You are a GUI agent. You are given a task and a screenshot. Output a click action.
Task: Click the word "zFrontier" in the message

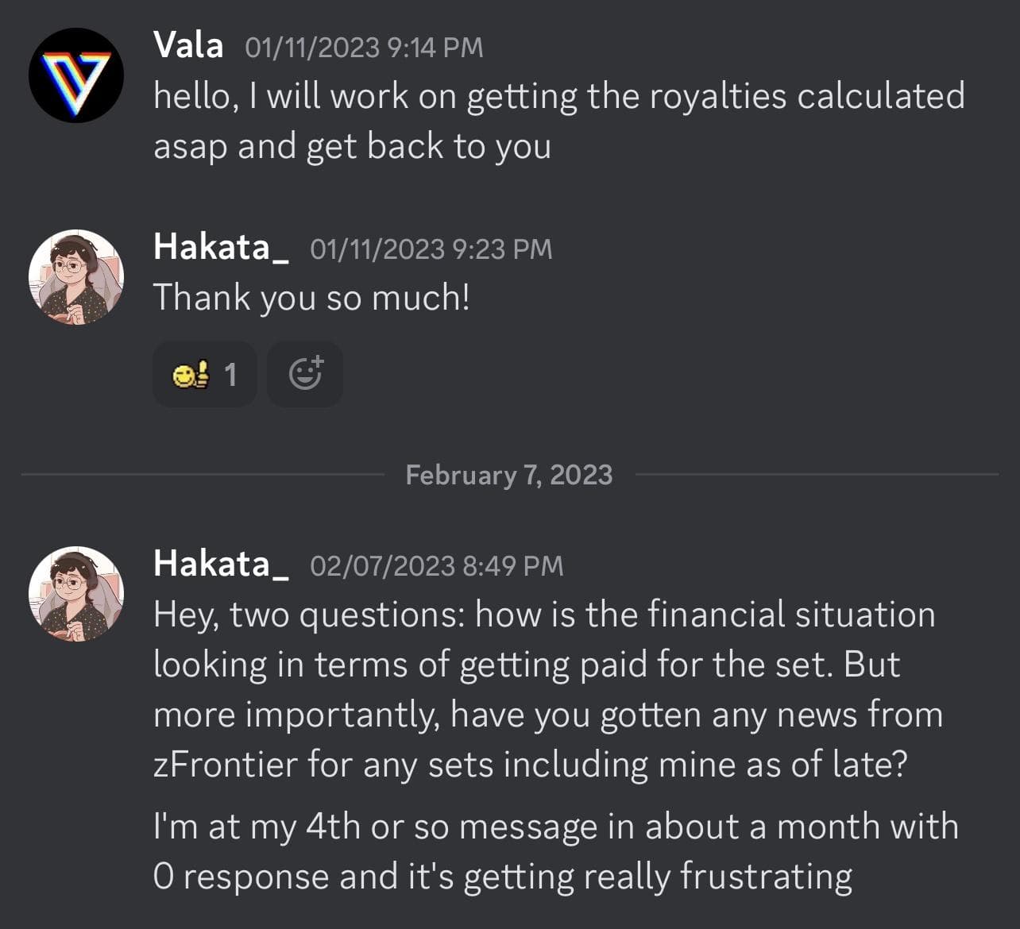coord(225,765)
